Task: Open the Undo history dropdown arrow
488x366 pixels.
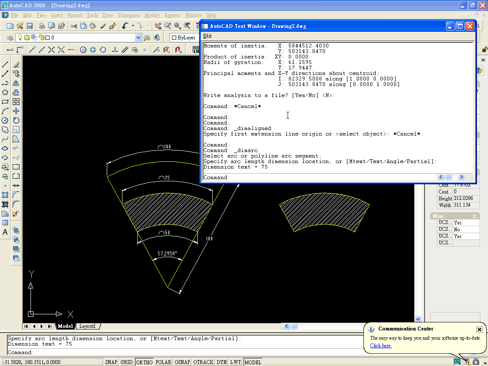Action: pyautogui.click(x=133, y=26)
